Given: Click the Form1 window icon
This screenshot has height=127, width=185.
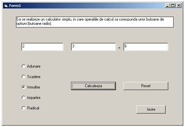Looking at the screenshot, I should tap(6, 6).
